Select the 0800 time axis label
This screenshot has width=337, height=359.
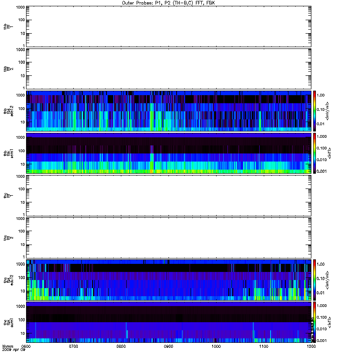point(121,346)
